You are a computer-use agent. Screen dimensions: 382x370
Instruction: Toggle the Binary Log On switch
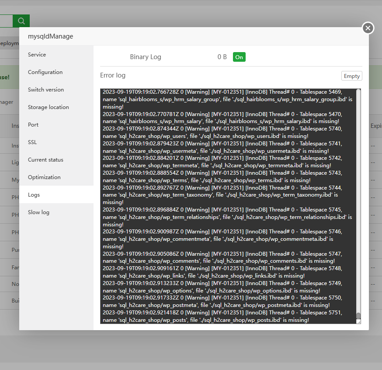point(239,57)
